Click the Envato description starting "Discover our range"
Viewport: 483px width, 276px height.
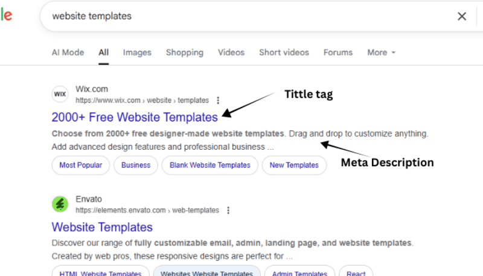pyautogui.click(x=232, y=249)
